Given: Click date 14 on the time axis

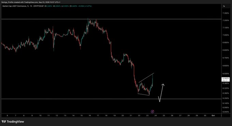Looking at the screenshot, I should pyautogui.click(x=73, y=115).
